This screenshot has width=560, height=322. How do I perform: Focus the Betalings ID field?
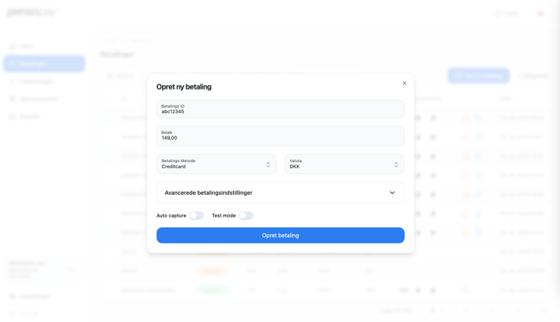click(x=280, y=109)
